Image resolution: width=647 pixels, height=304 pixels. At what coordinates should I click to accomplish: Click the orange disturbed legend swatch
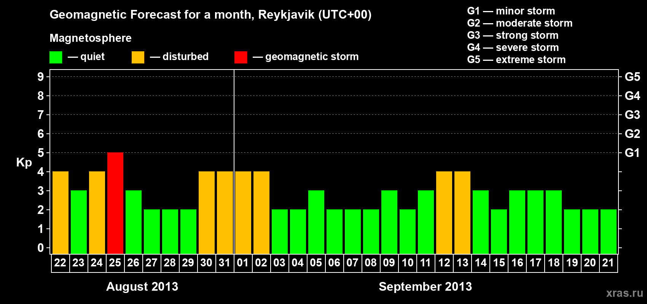(138, 57)
